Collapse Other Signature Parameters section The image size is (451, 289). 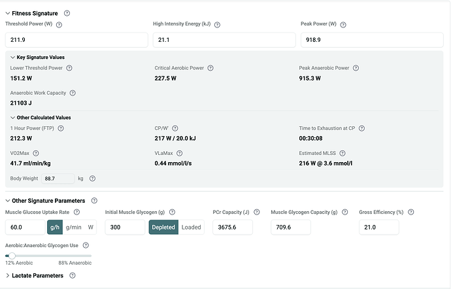pyautogui.click(x=8, y=201)
